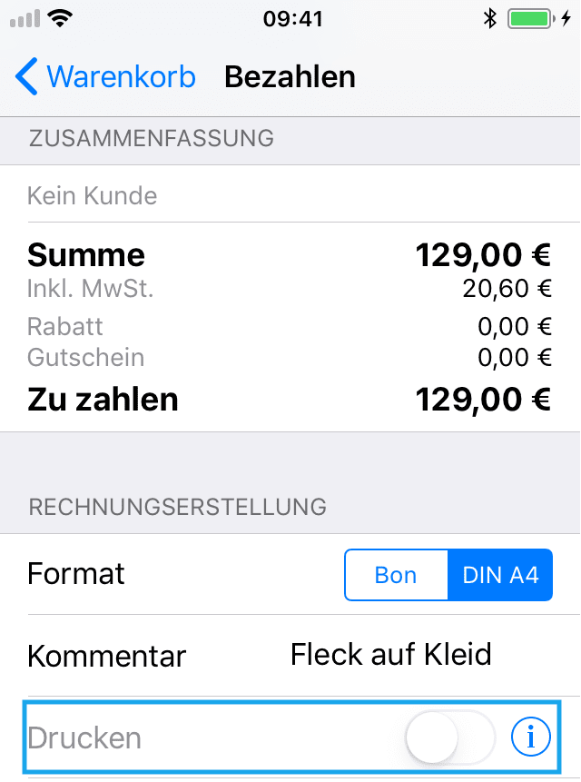The width and height of the screenshot is (581, 782).
Task: Tap the battery indicator icon
Action: [x=531, y=19]
